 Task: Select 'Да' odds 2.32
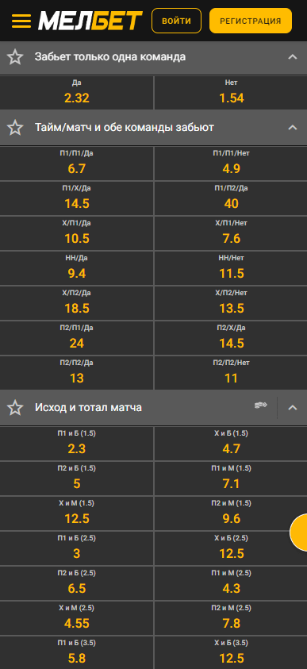pyautogui.click(x=77, y=93)
